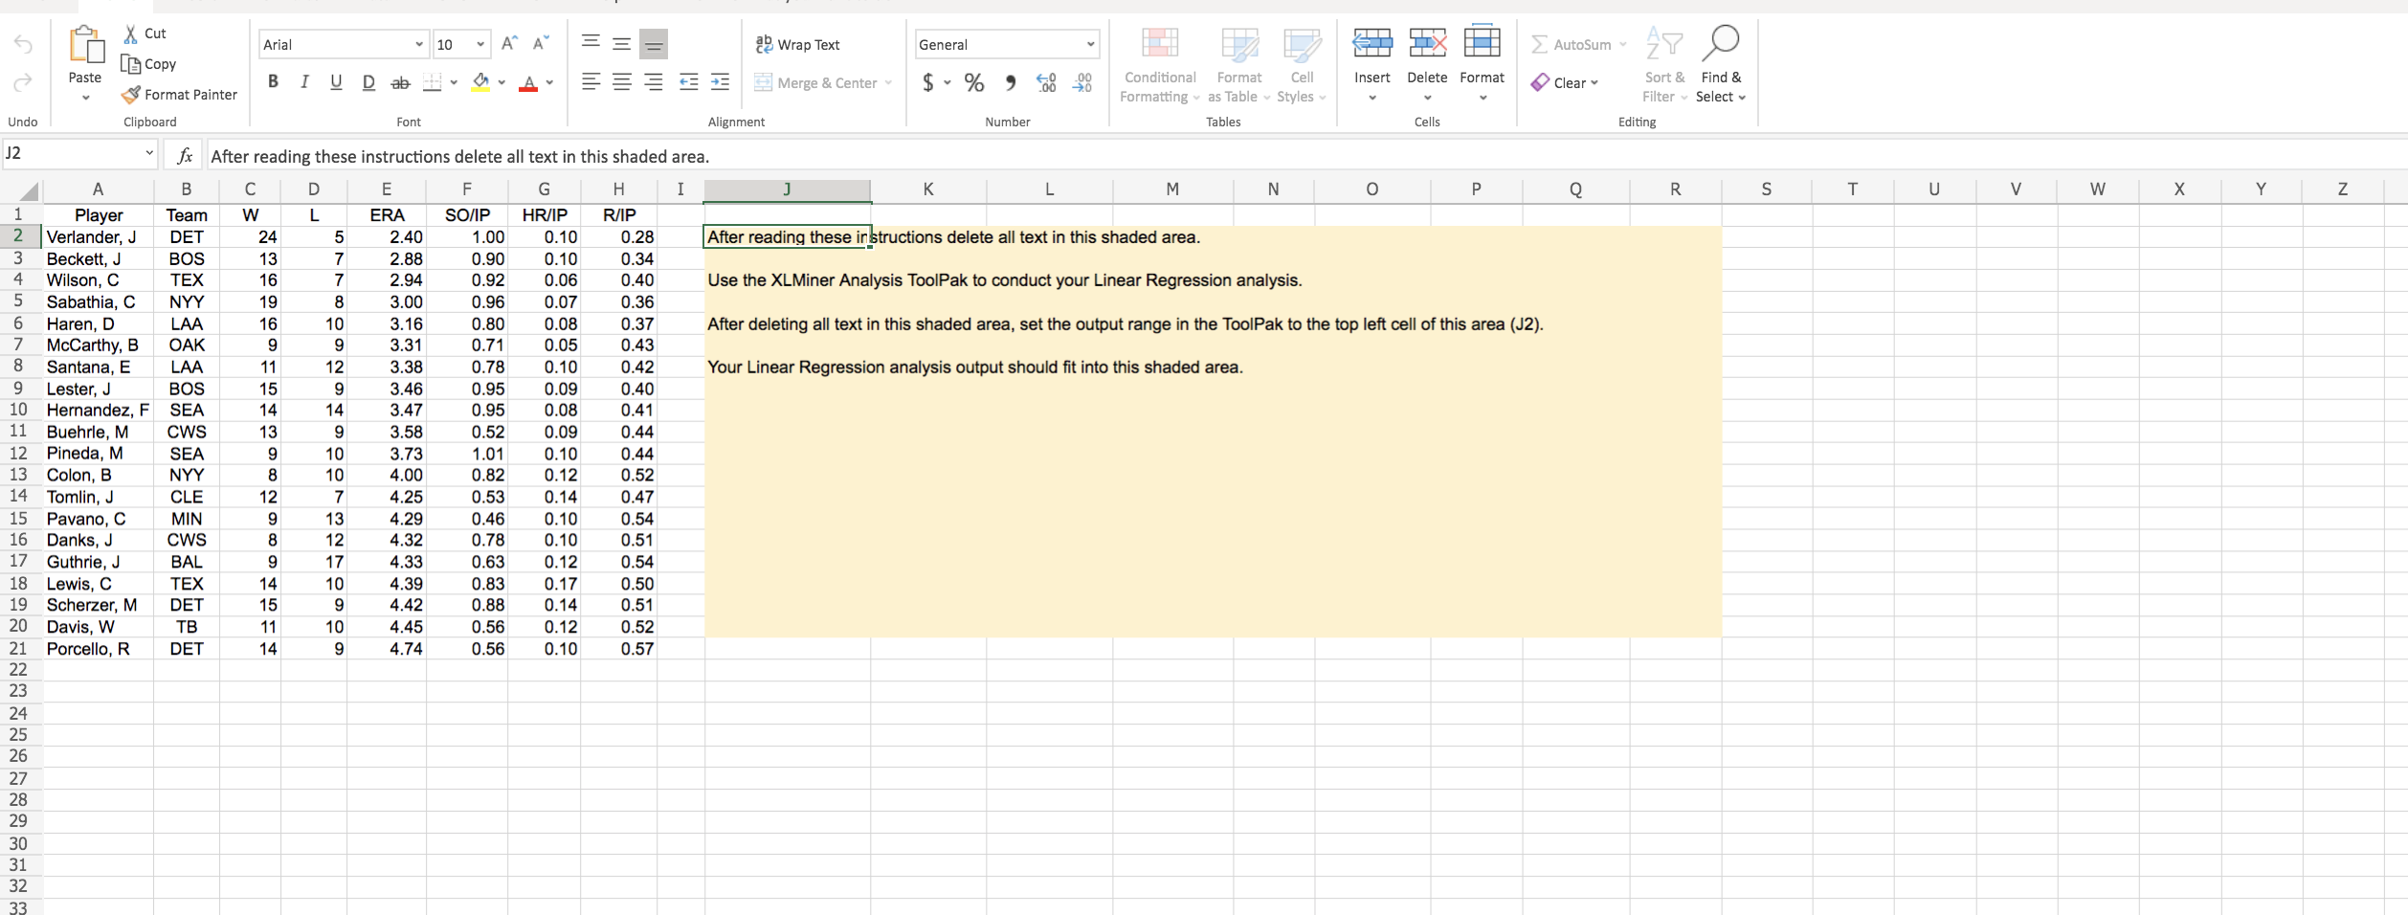Click the Insert cells icon
Viewport: 2408px width, 915px height.
click(x=1372, y=43)
